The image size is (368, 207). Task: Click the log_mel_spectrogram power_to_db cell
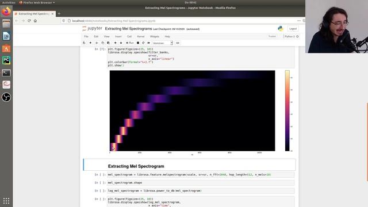point(201,191)
